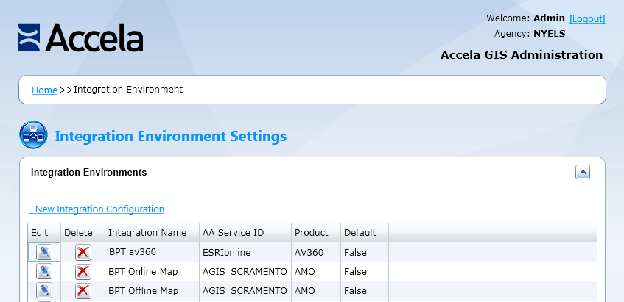Click red X for BPT Online Map
Viewport: 624px width, 302px height.
point(83,271)
